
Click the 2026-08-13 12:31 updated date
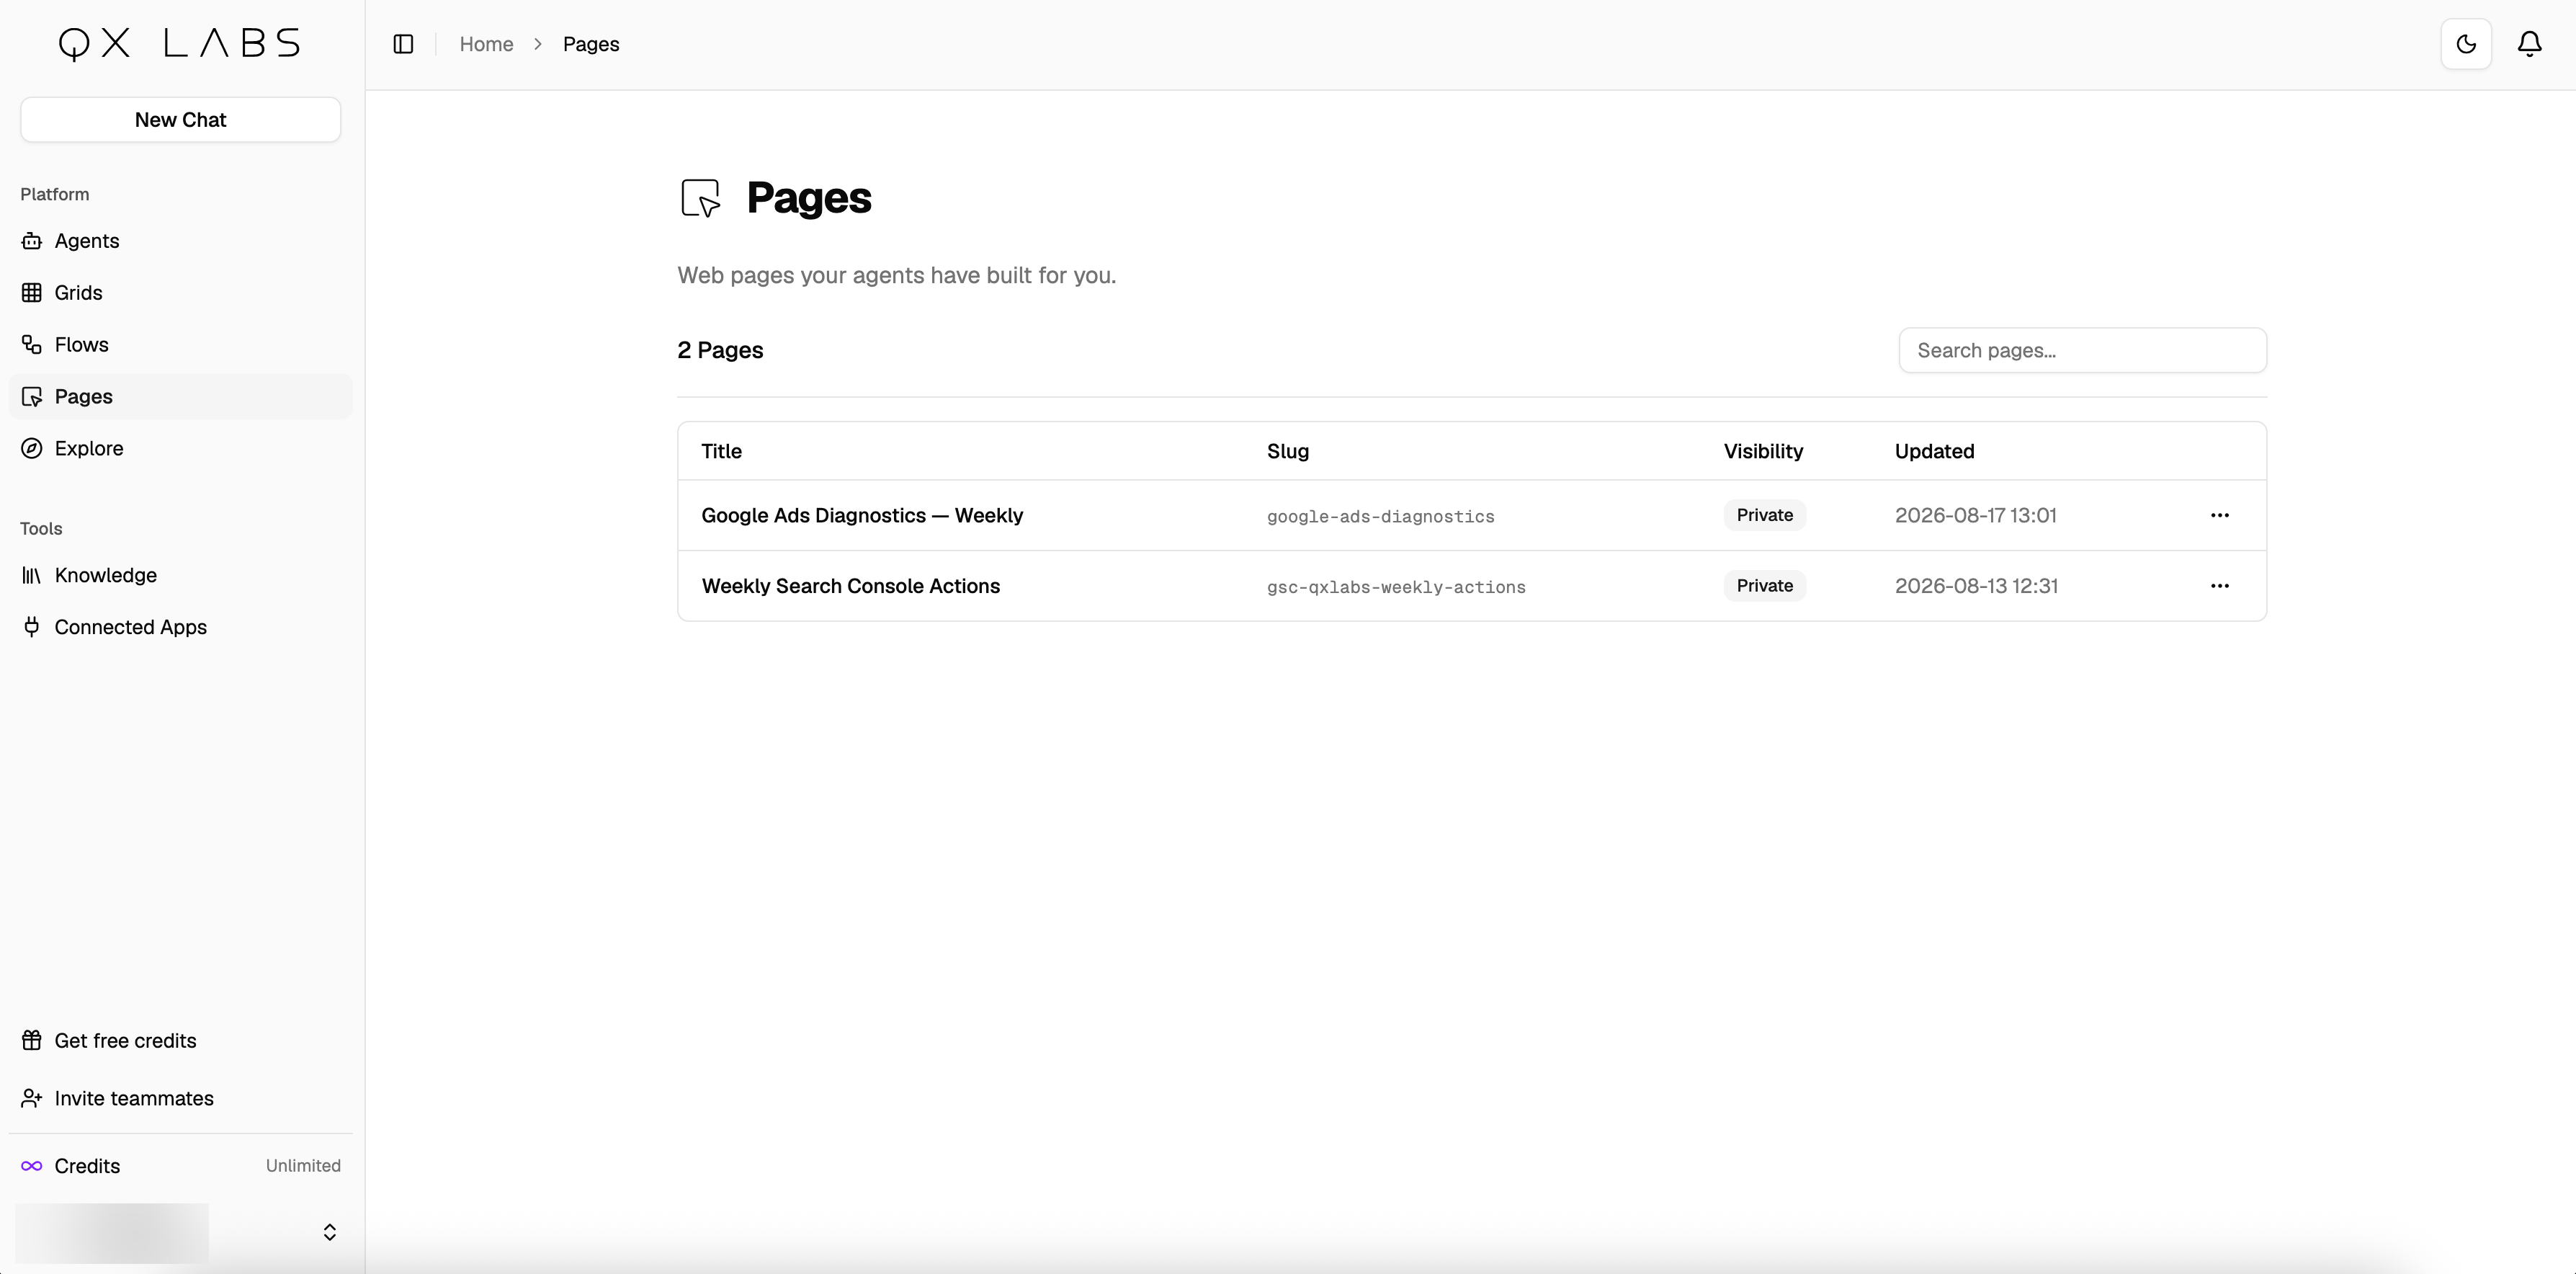1976,586
